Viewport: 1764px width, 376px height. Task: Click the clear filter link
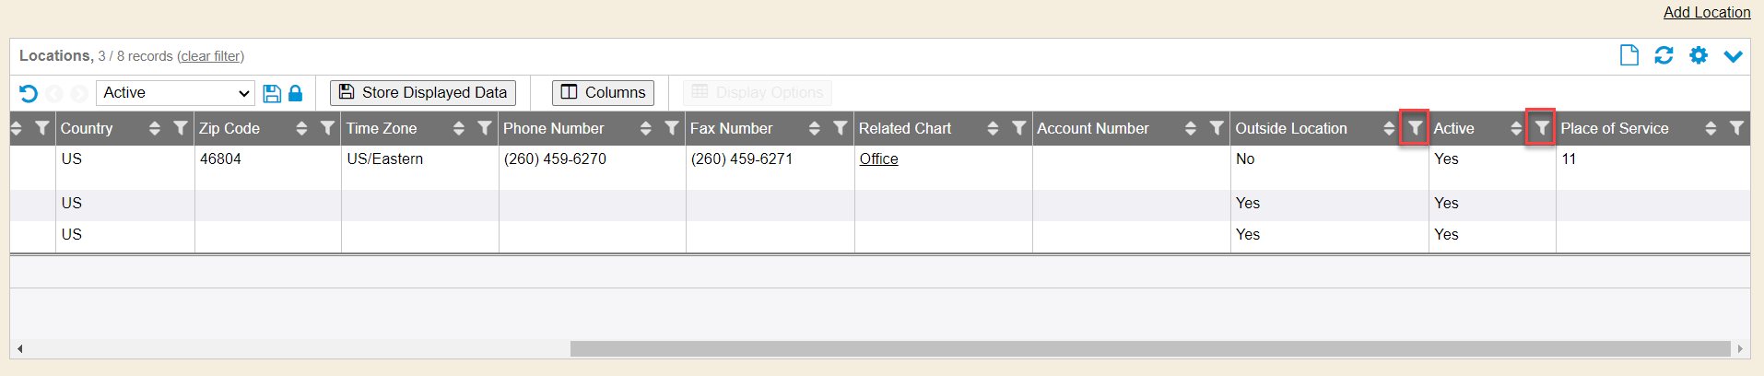[x=210, y=56]
